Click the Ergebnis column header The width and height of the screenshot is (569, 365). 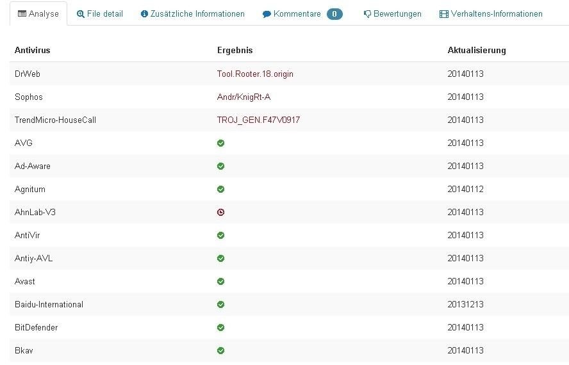(x=235, y=50)
